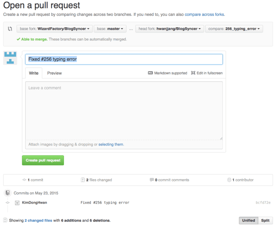The height and width of the screenshot is (227, 275).
Task: Click the contributor icon
Action: pyautogui.click(x=229, y=180)
